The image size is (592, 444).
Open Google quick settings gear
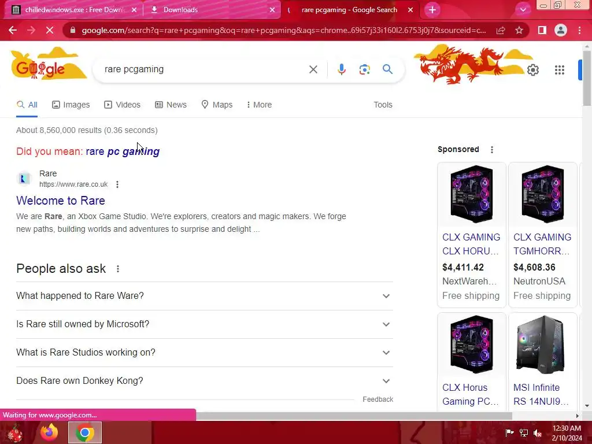[532, 70]
